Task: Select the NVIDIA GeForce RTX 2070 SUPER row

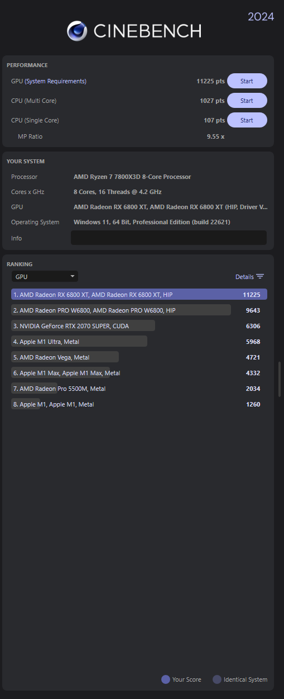Action: [139, 325]
